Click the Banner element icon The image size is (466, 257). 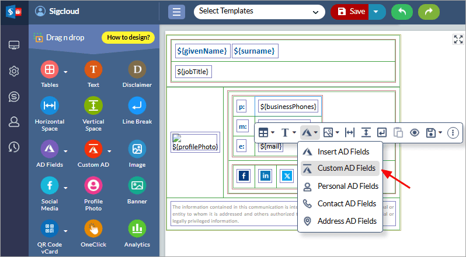137,186
